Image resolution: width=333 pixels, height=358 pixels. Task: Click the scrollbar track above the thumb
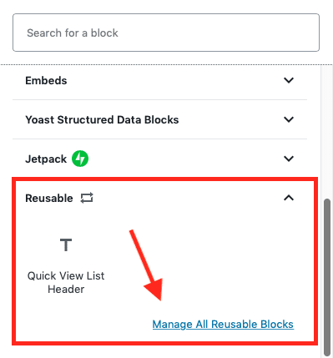pyautogui.click(x=327, y=132)
